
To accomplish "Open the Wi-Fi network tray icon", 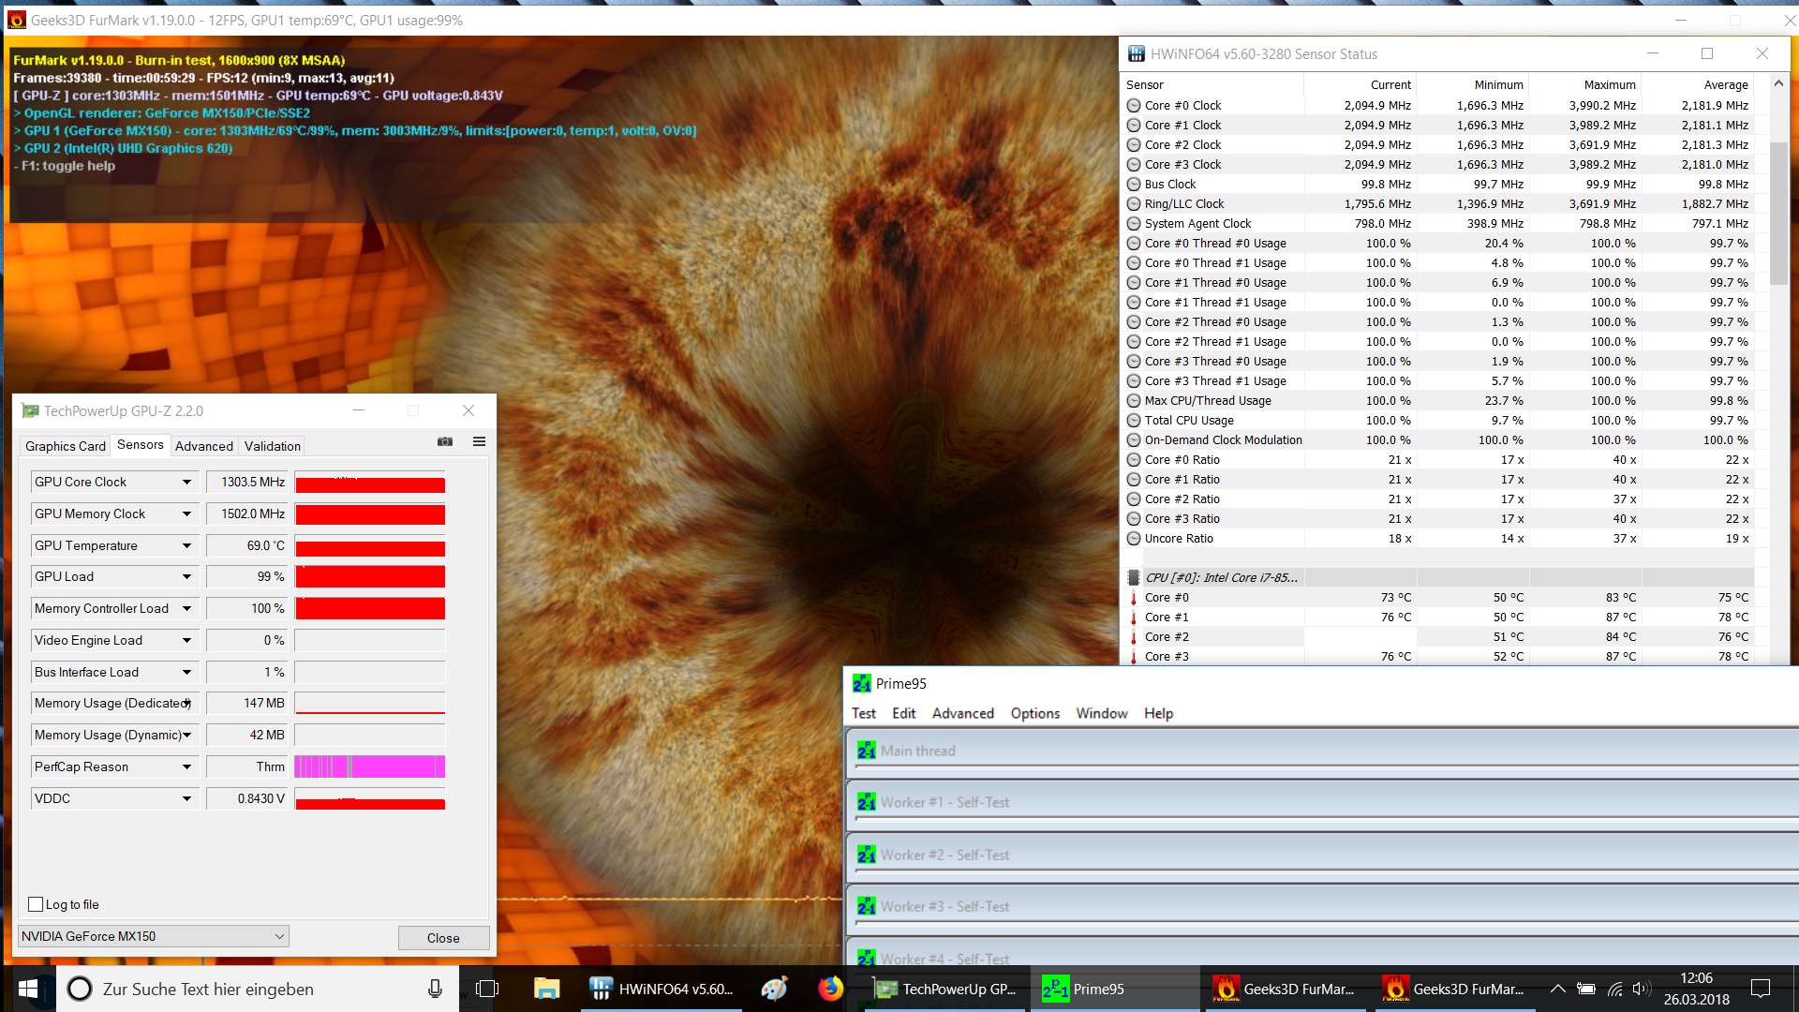I will point(1614,989).
